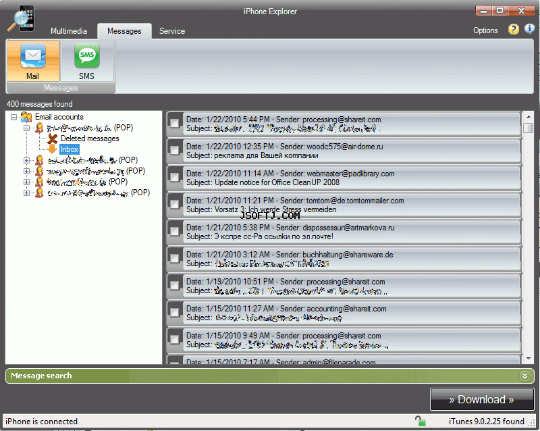
Task: Open the Options menu
Action: (485, 30)
